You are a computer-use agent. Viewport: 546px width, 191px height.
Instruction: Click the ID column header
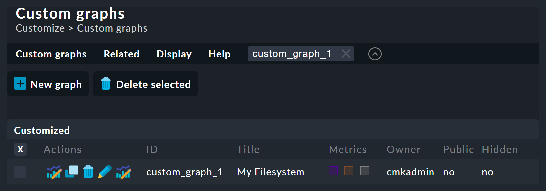point(152,149)
